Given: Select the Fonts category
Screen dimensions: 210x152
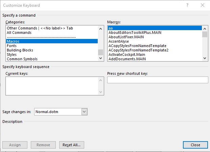Looking at the screenshot, I should click(12, 46).
